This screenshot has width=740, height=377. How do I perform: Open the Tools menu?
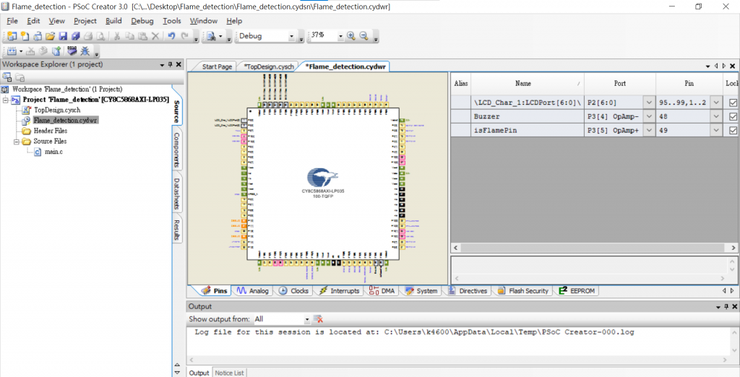[x=172, y=21]
